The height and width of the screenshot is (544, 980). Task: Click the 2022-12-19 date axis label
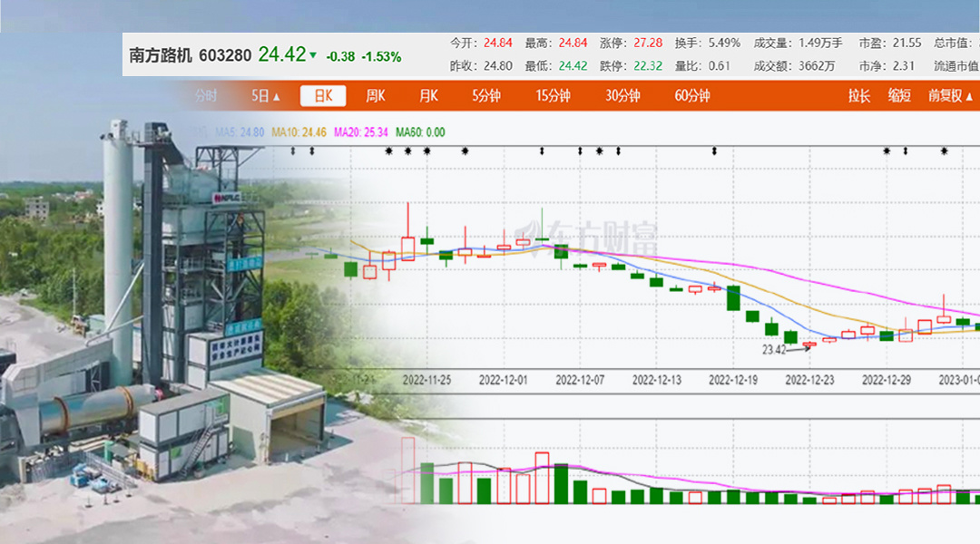(x=733, y=380)
